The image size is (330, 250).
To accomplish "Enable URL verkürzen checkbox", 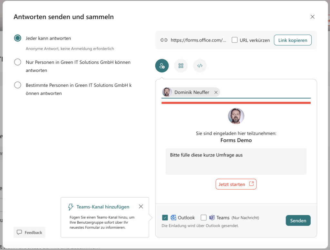I will pyautogui.click(x=235, y=40).
